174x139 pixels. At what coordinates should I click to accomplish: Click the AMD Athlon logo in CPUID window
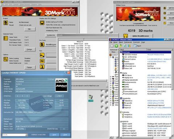[61, 85]
